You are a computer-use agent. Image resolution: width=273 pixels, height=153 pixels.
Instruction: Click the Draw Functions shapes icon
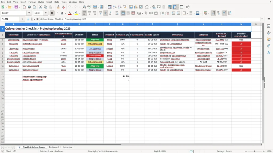[188, 7]
